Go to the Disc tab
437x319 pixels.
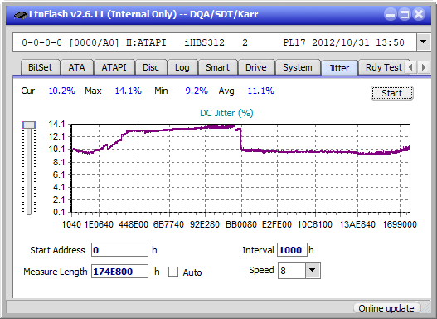coord(151,67)
